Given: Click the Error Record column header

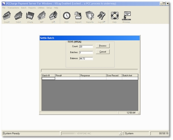Looking at the screenshot, I should pyautogui.click(x=114, y=76).
